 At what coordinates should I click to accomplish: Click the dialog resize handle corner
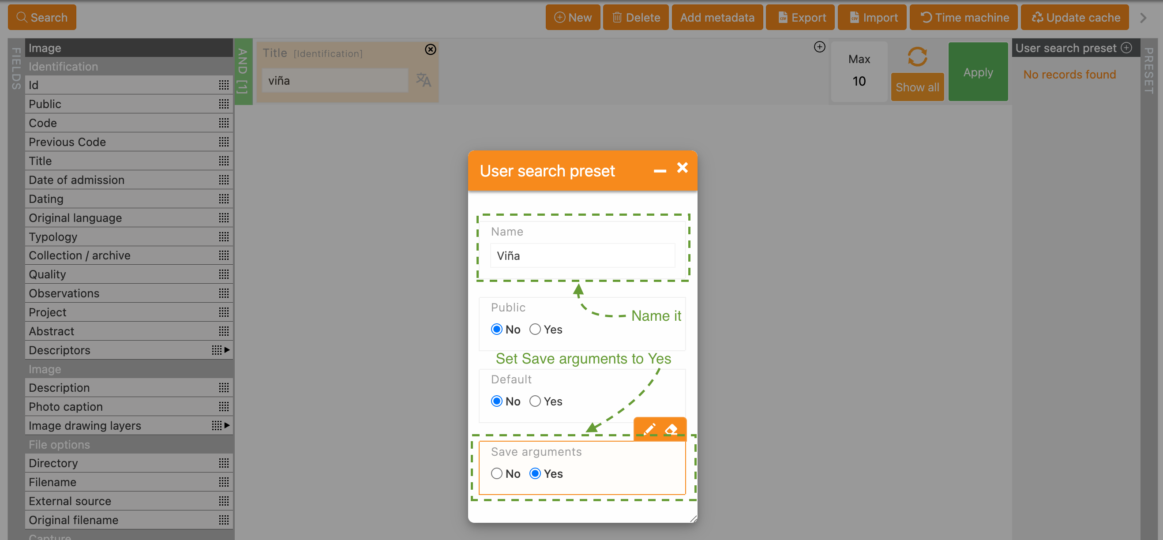693,519
